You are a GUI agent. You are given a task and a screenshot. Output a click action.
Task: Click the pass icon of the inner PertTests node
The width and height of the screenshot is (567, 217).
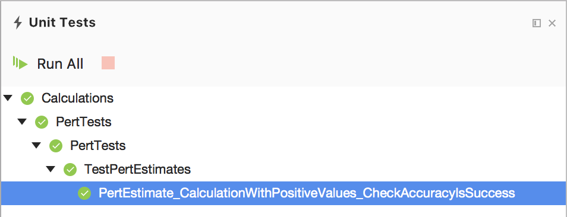tap(56, 146)
